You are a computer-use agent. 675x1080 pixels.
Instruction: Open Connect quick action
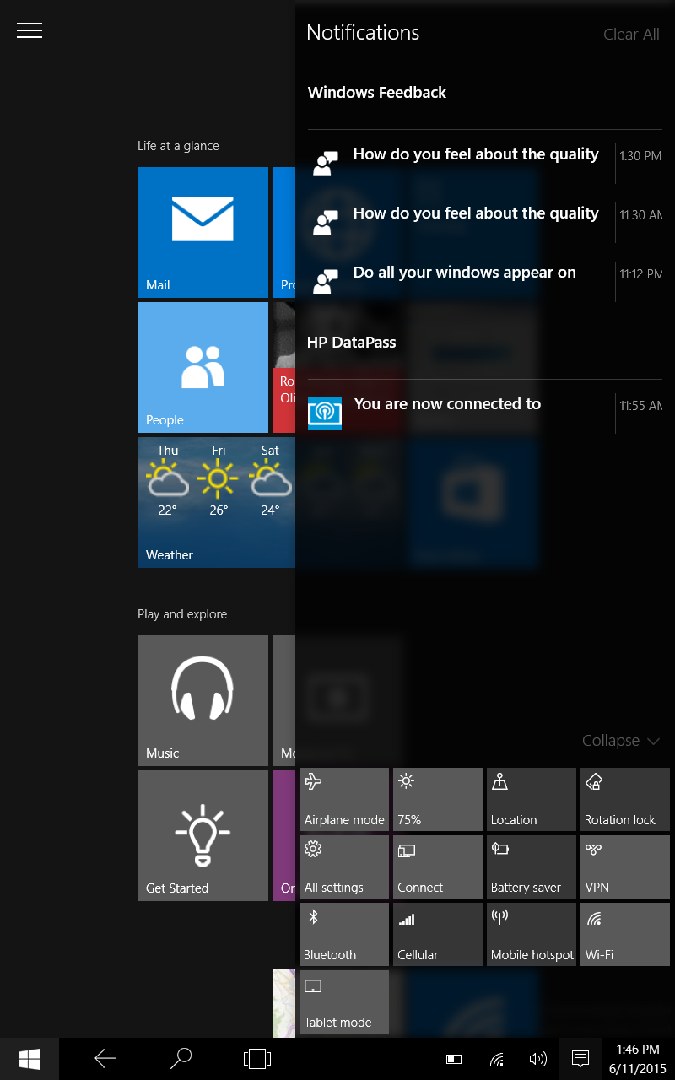pyautogui.click(x=438, y=867)
